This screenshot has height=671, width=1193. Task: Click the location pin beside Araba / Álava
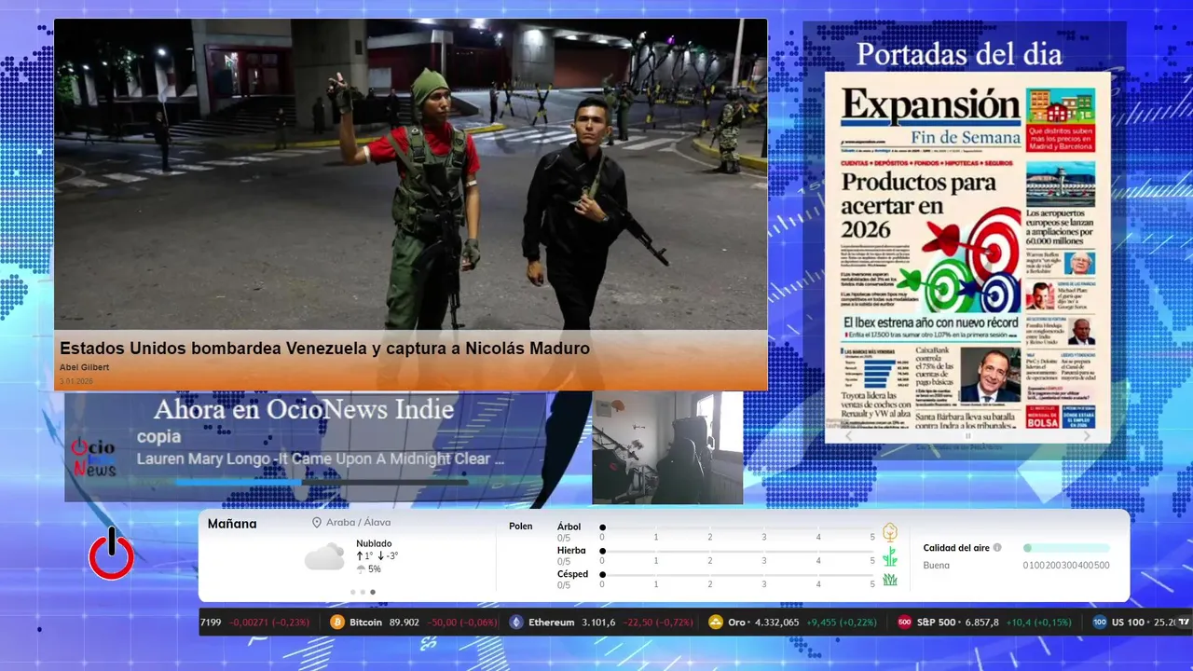(x=317, y=523)
